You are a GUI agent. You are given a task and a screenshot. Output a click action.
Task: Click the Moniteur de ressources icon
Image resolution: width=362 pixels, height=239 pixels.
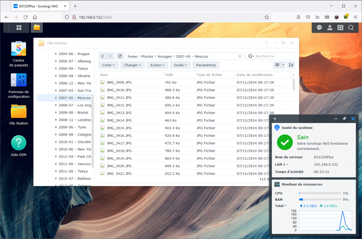click(x=277, y=184)
